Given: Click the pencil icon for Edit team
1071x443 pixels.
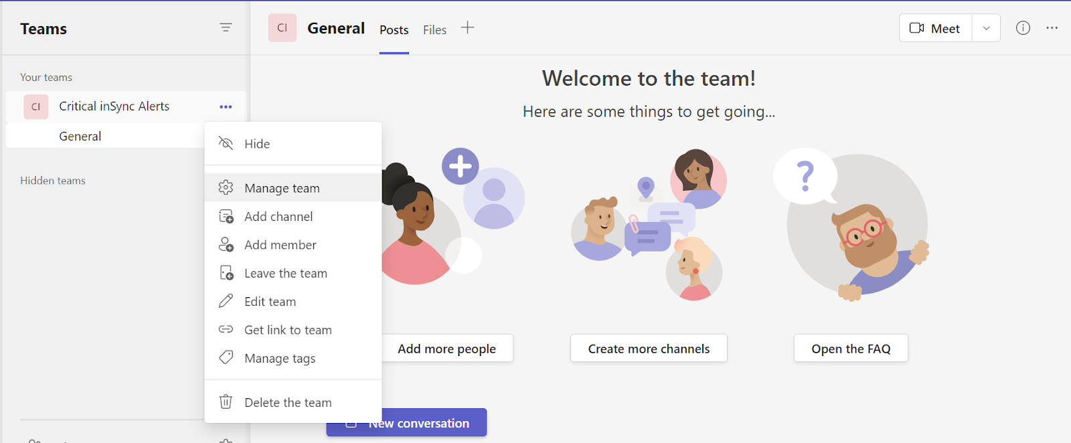Looking at the screenshot, I should pos(226,301).
